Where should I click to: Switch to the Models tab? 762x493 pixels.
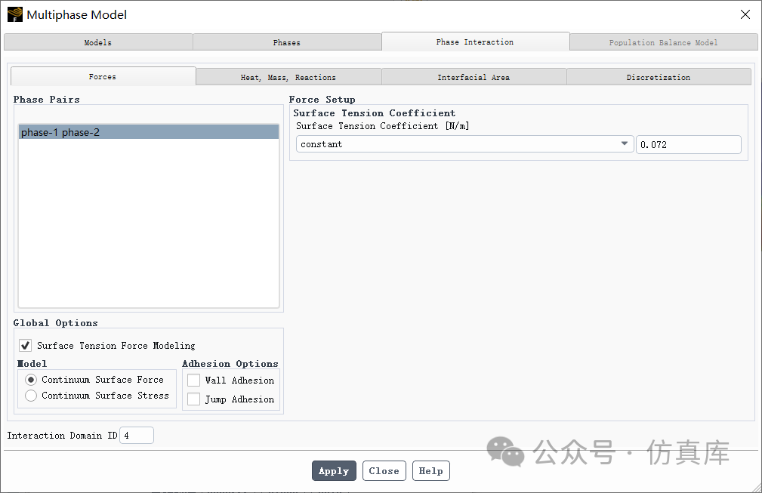(97, 42)
